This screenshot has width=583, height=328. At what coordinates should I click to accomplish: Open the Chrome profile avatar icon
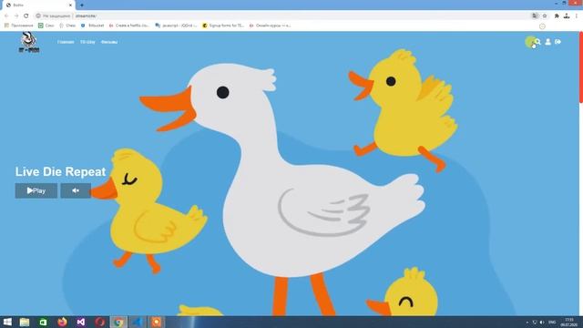pyautogui.click(x=567, y=15)
